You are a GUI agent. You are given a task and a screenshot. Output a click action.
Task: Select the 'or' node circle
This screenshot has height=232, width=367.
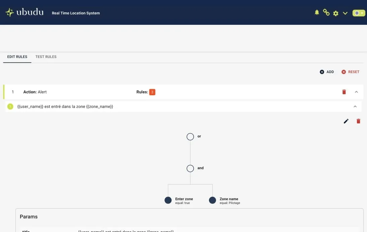[190, 137]
